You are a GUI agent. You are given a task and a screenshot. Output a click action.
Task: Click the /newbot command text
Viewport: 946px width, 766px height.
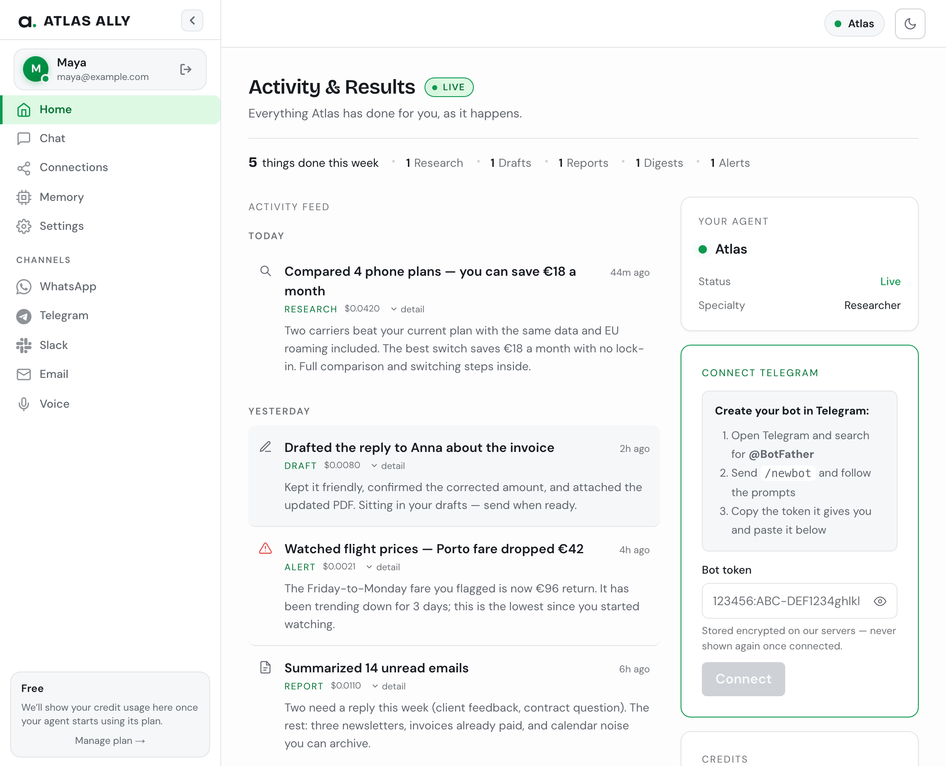[788, 473]
